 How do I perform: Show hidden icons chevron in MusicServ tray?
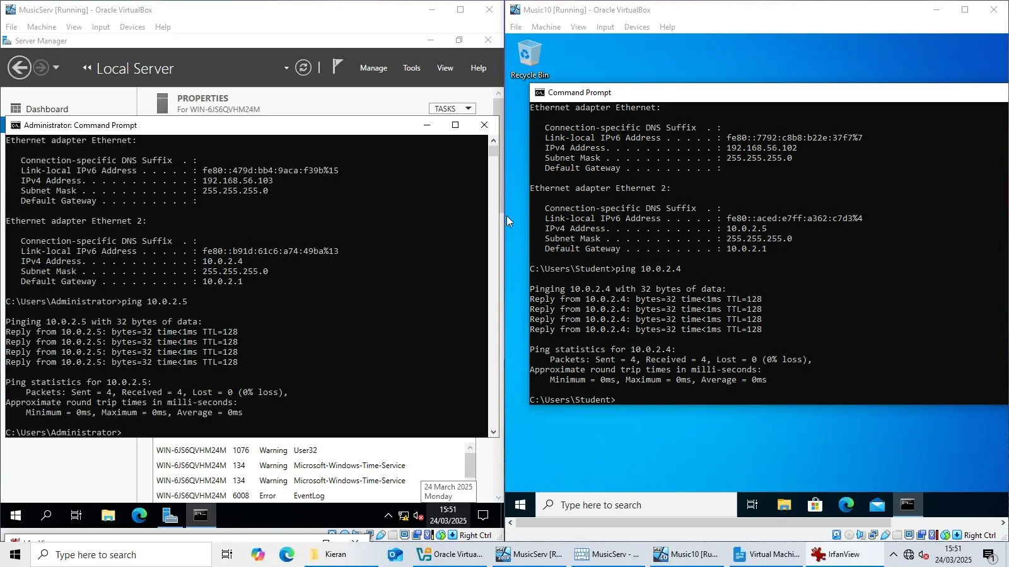click(x=388, y=515)
